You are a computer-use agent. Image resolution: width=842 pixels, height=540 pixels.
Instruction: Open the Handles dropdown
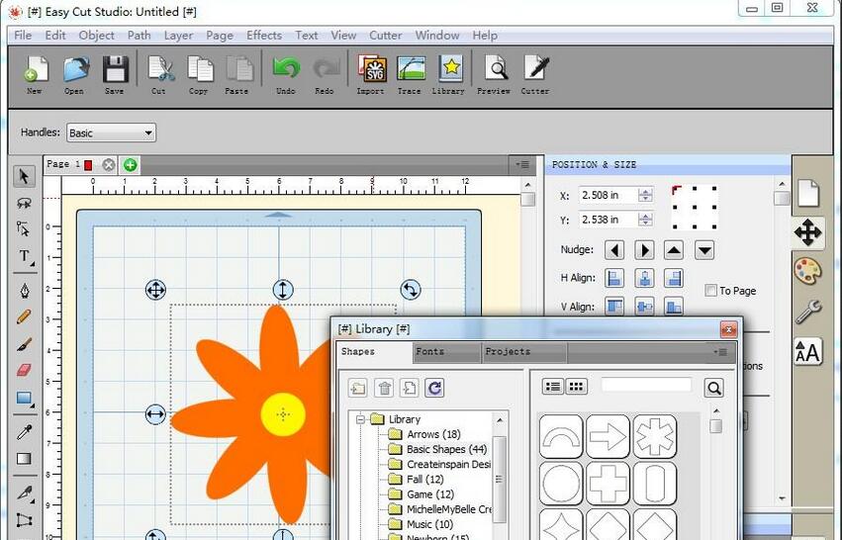(x=111, y=133)
